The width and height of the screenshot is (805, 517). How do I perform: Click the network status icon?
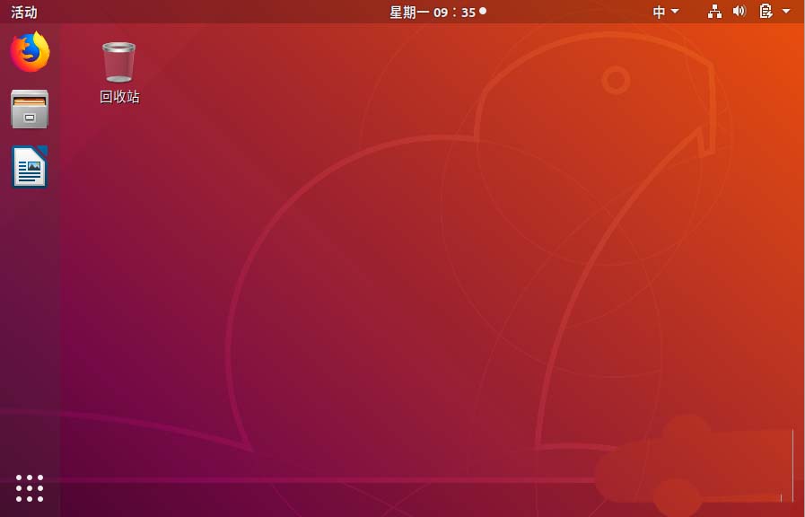714,12
